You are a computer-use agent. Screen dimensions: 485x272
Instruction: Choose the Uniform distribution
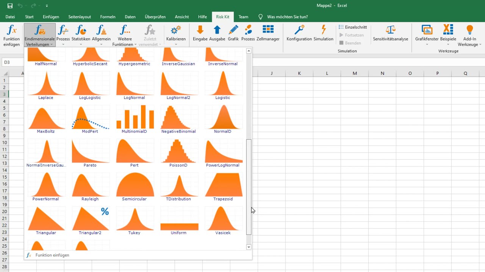178,221
